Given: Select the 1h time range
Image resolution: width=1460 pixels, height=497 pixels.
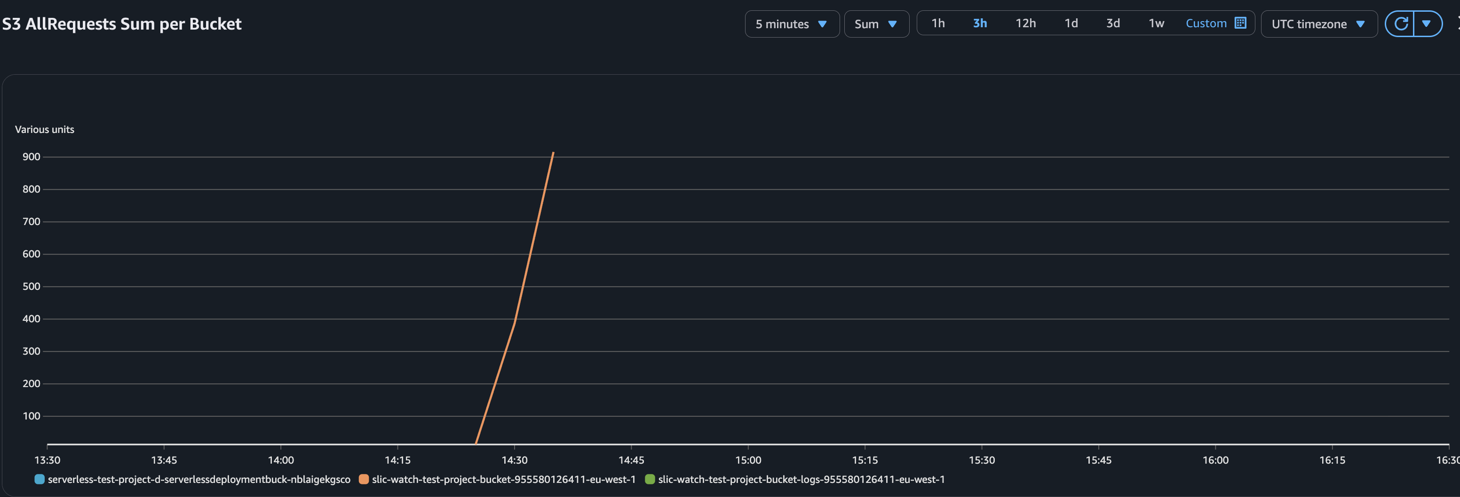Looking at the screenshot, I should pos(938,23).
